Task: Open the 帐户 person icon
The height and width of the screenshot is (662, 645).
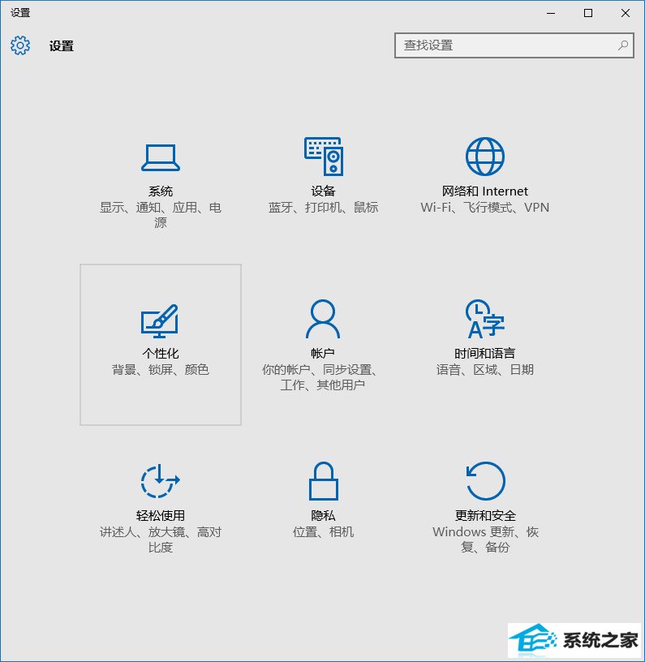Action: (323, 319)
